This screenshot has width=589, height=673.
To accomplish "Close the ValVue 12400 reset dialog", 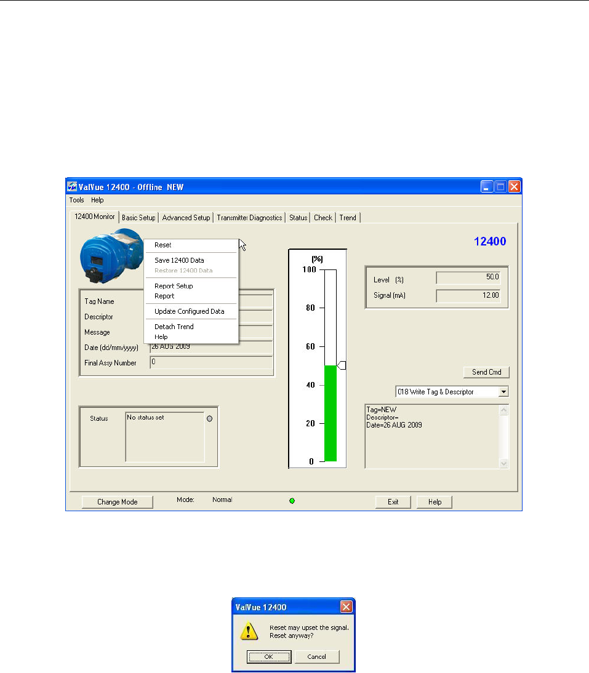I will pos(346,607).
